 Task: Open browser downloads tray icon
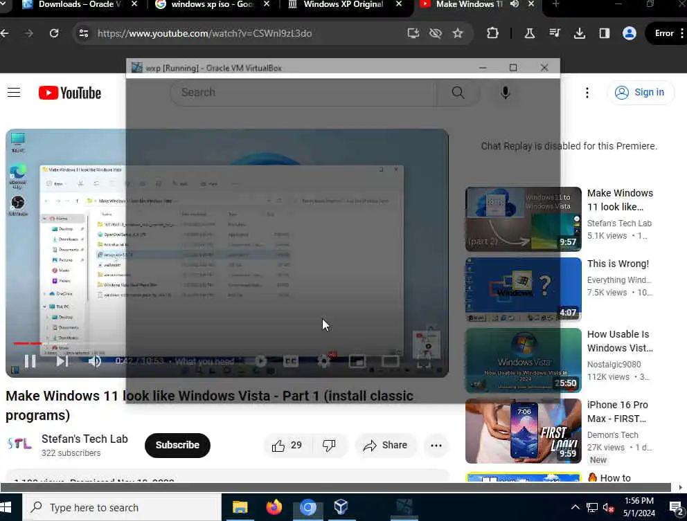(x=579, y=33)
